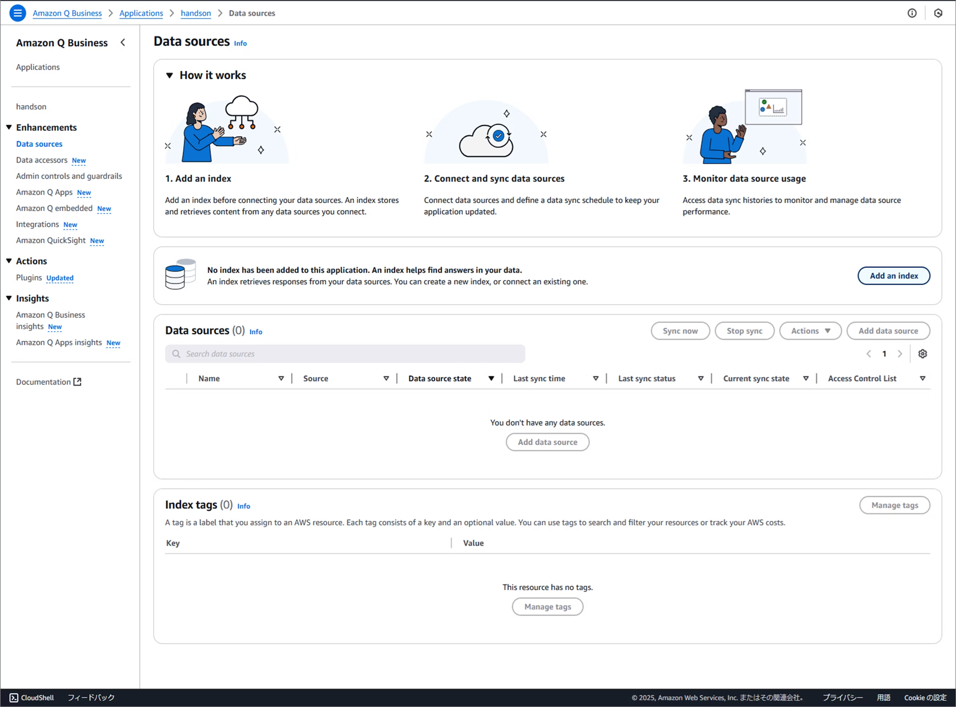Collapse the Enhancements sidebar group
The width and height of the screenshot is (956, 707).
(9, 127)
